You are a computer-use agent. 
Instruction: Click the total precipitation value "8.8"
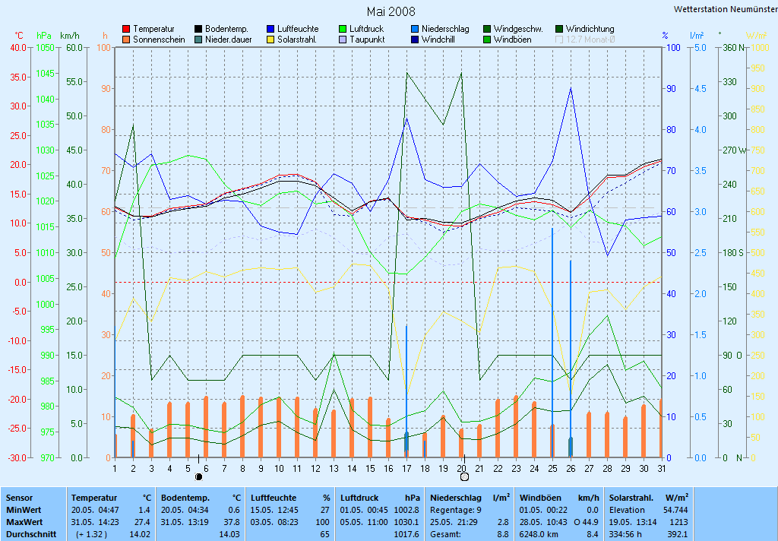pyautogui.click(x=503, y=535)
